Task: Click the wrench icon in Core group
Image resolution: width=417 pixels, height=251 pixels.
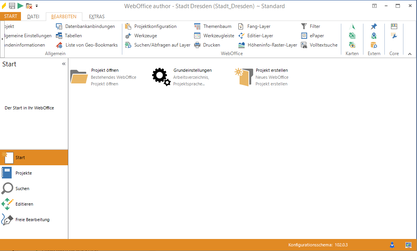Action: tap(394, 36)
